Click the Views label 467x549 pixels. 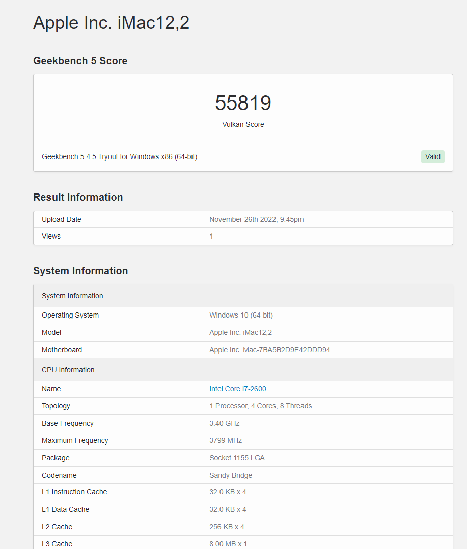pos(51,236)
